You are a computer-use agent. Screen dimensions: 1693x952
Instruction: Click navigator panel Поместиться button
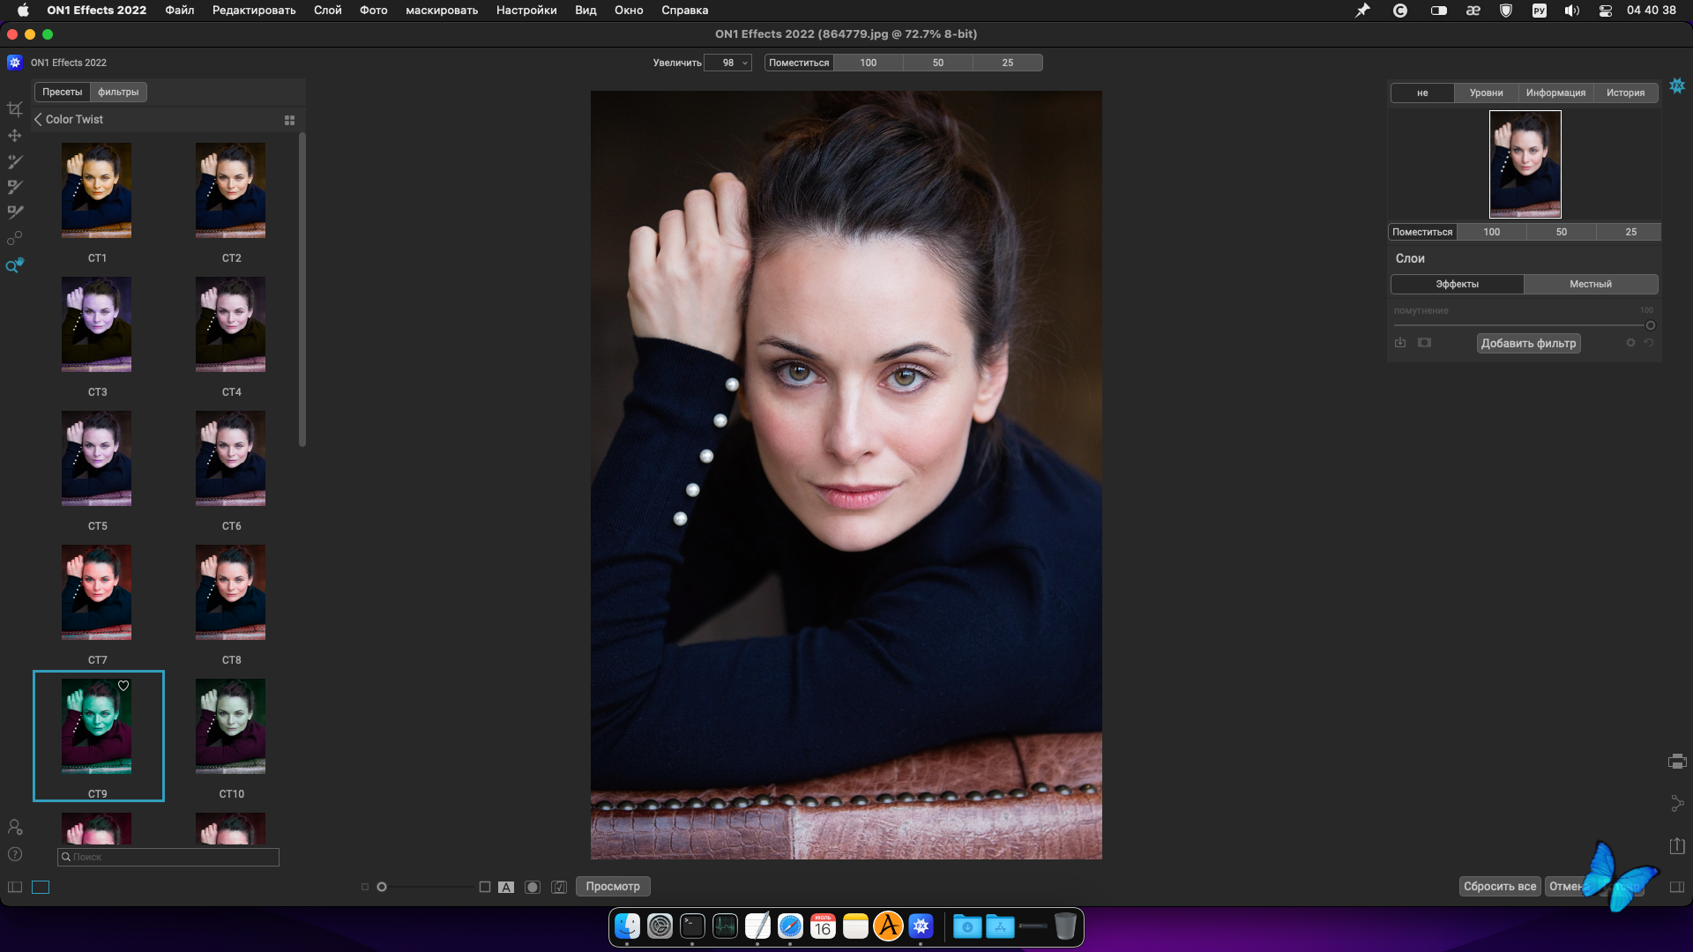[x=1422, y=232]
